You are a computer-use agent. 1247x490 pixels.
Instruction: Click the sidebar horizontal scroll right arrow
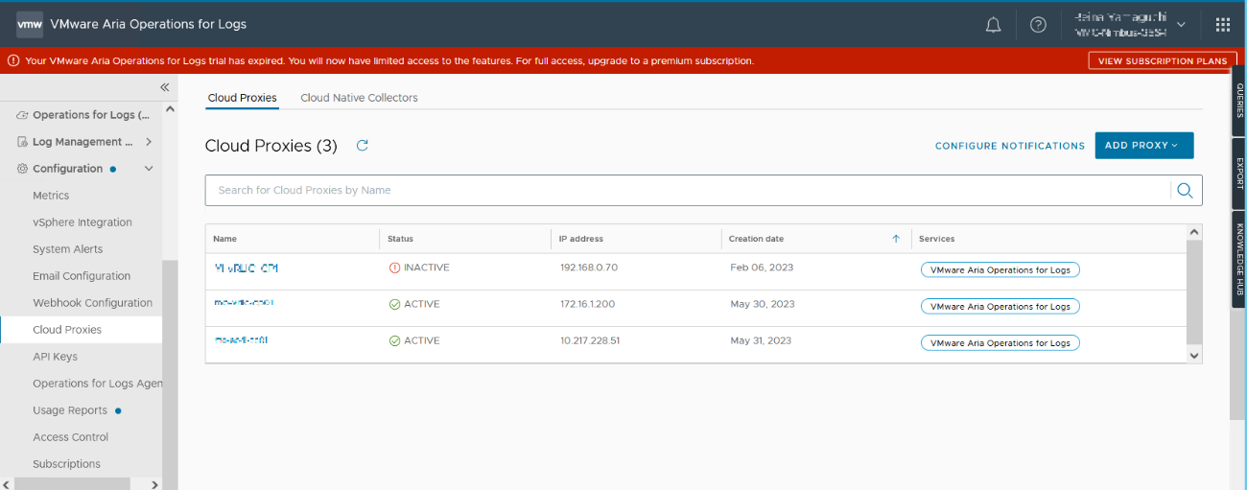tap(155, 484)
